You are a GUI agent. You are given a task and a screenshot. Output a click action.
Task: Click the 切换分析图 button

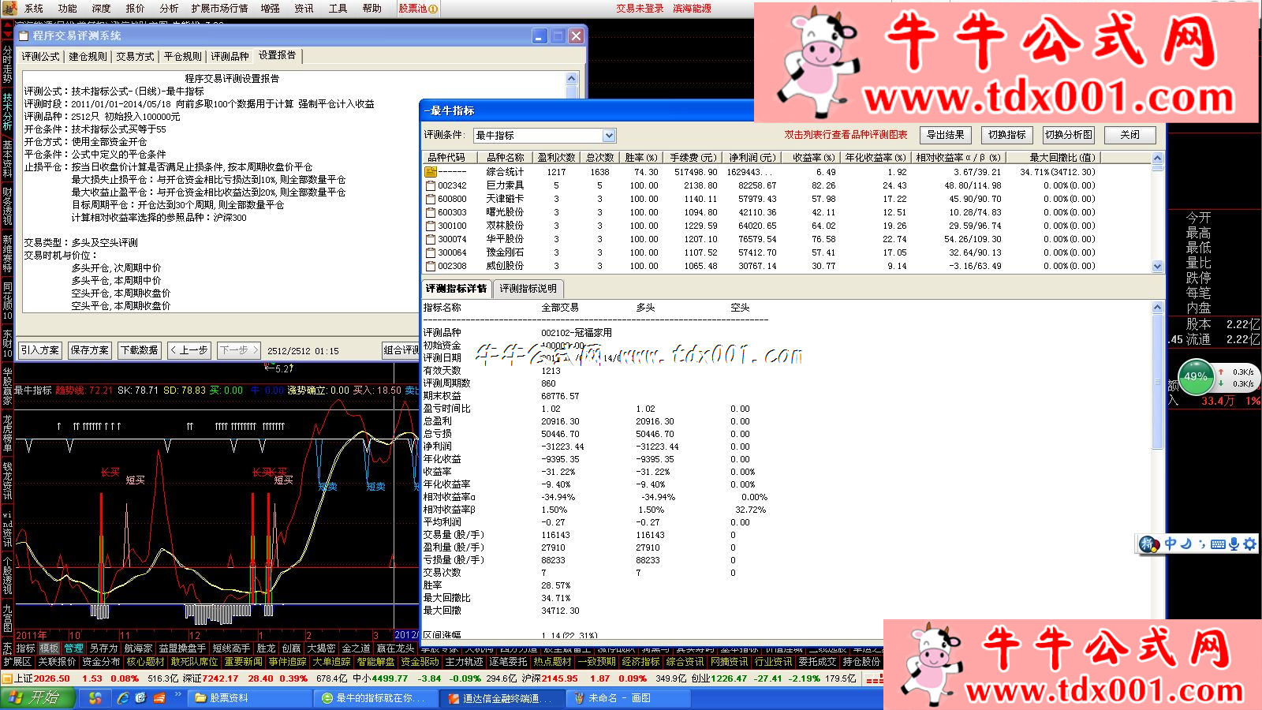coord(1069,135)
